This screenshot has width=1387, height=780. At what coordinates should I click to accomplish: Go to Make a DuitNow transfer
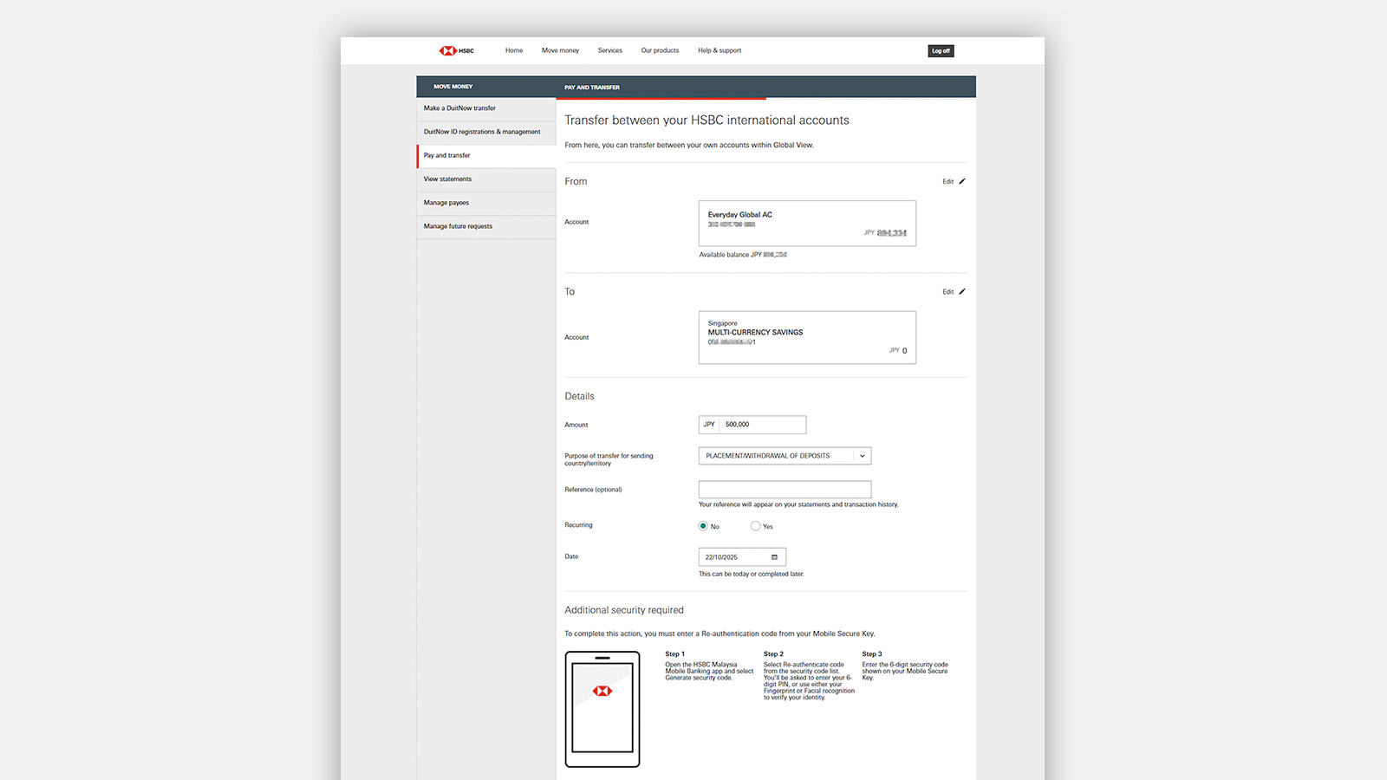tap(459, 108)
